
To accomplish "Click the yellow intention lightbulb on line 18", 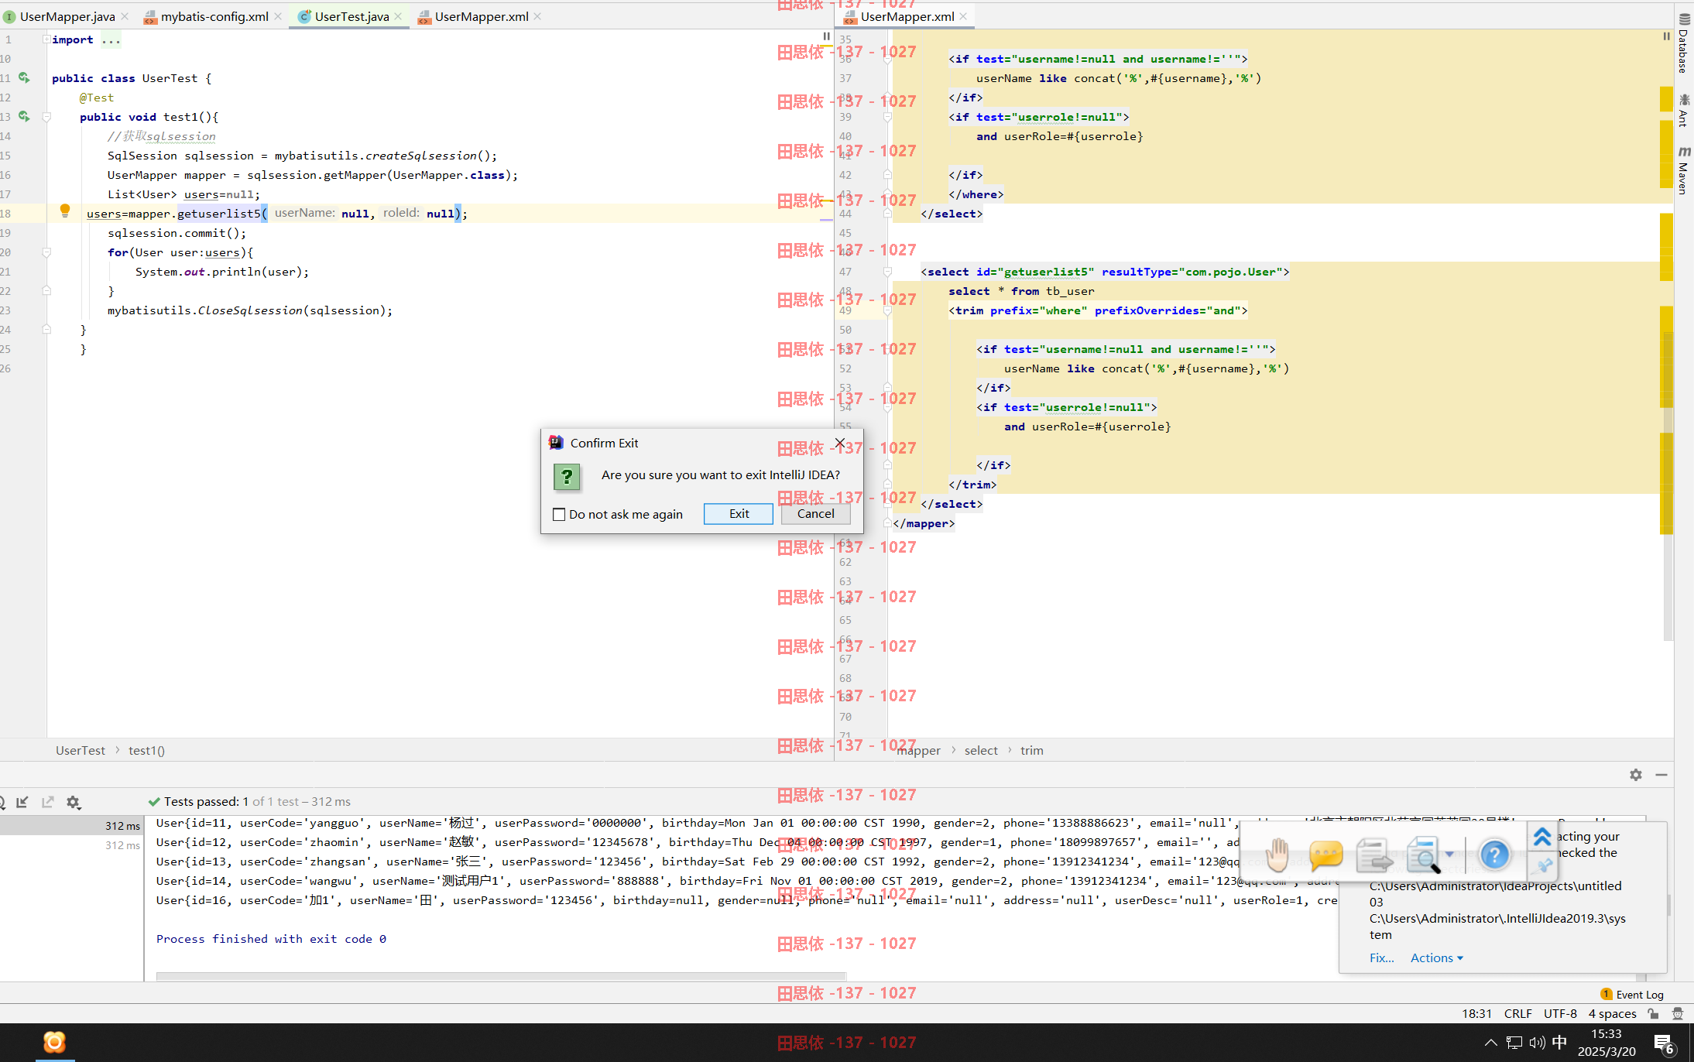I will (65, 211).
